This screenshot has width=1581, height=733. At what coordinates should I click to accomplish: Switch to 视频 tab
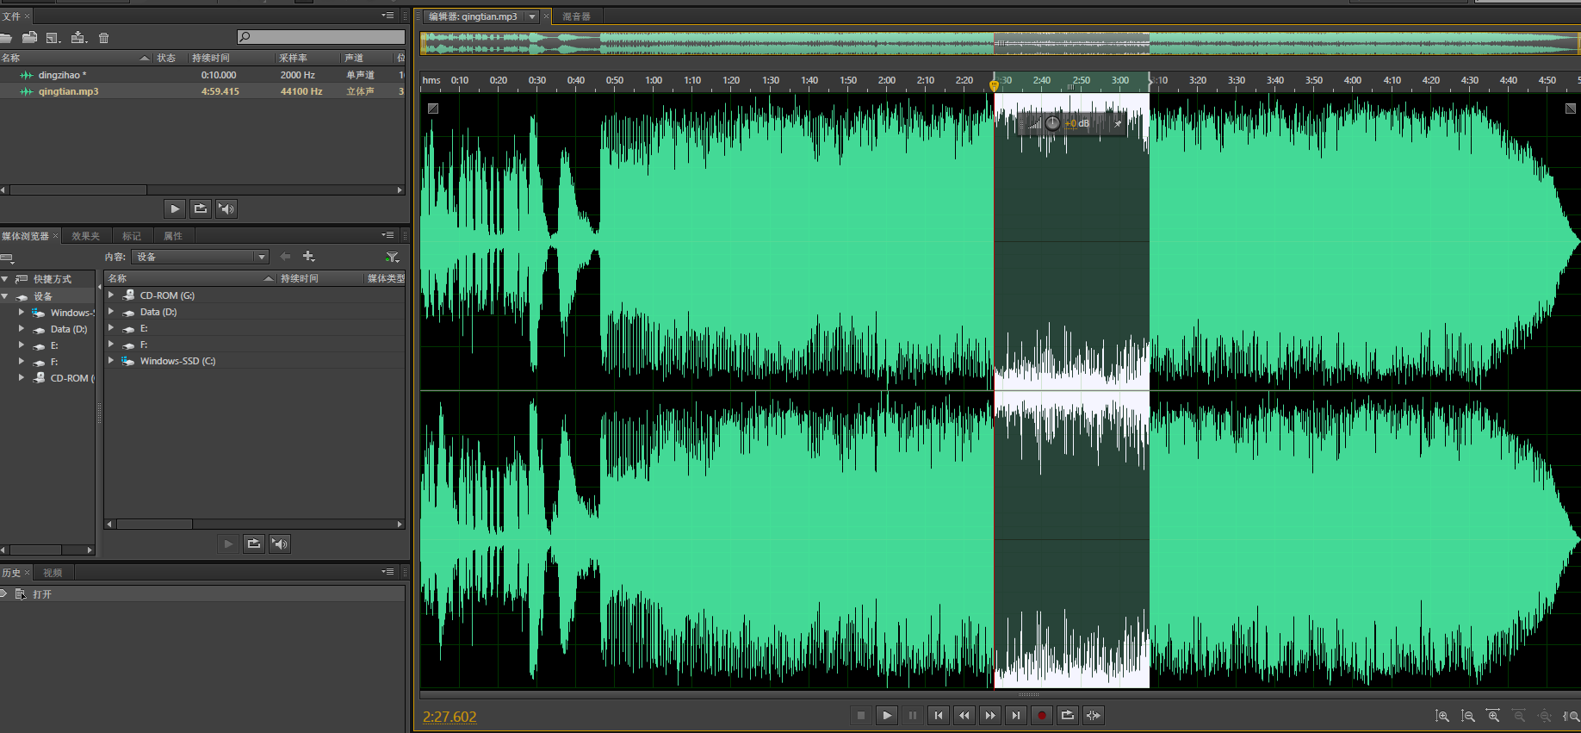pyautogui.click(x=53, y=573)
